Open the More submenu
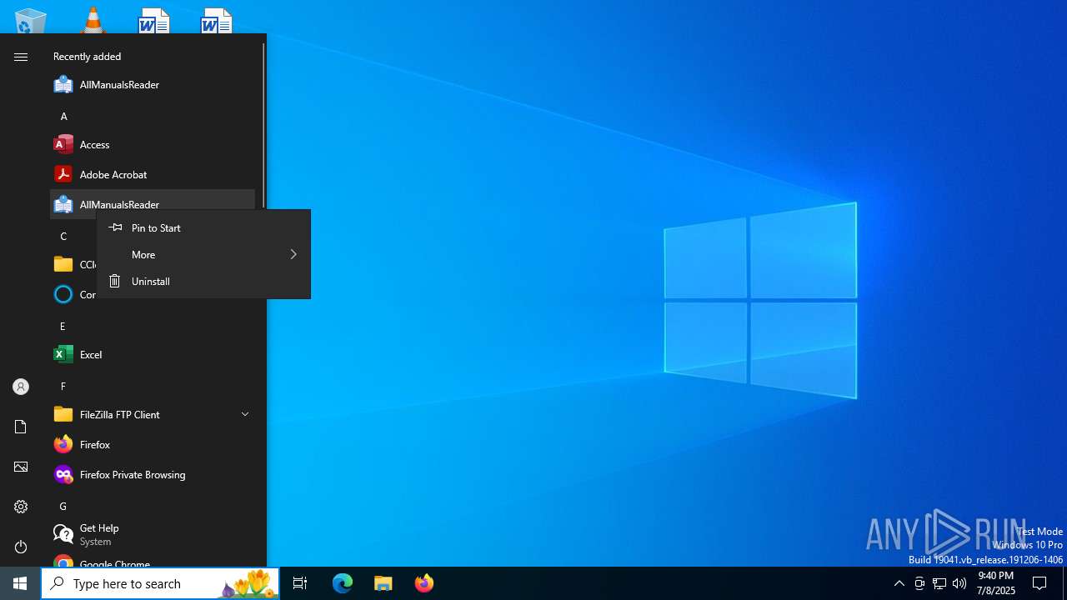 pos(203,254)
